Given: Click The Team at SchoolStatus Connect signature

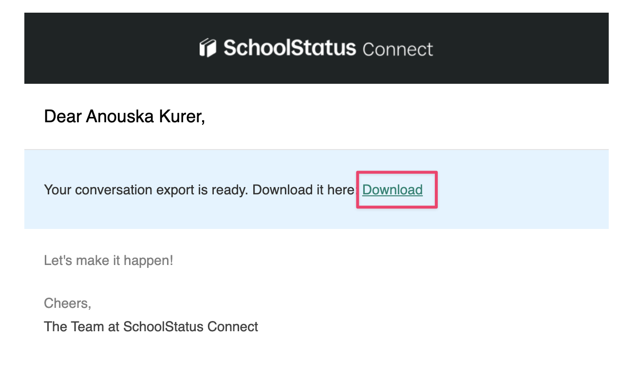Looking at the screenshot, I should click(x=151, y=326).
